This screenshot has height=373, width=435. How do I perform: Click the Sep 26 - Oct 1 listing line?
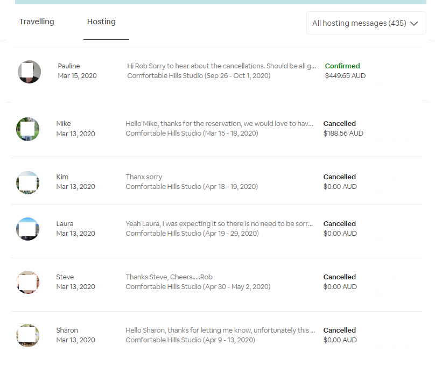click(x=199, y=76)
